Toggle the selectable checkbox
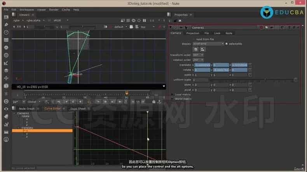This screenshot has width=307, height=172. pos(226,44)
